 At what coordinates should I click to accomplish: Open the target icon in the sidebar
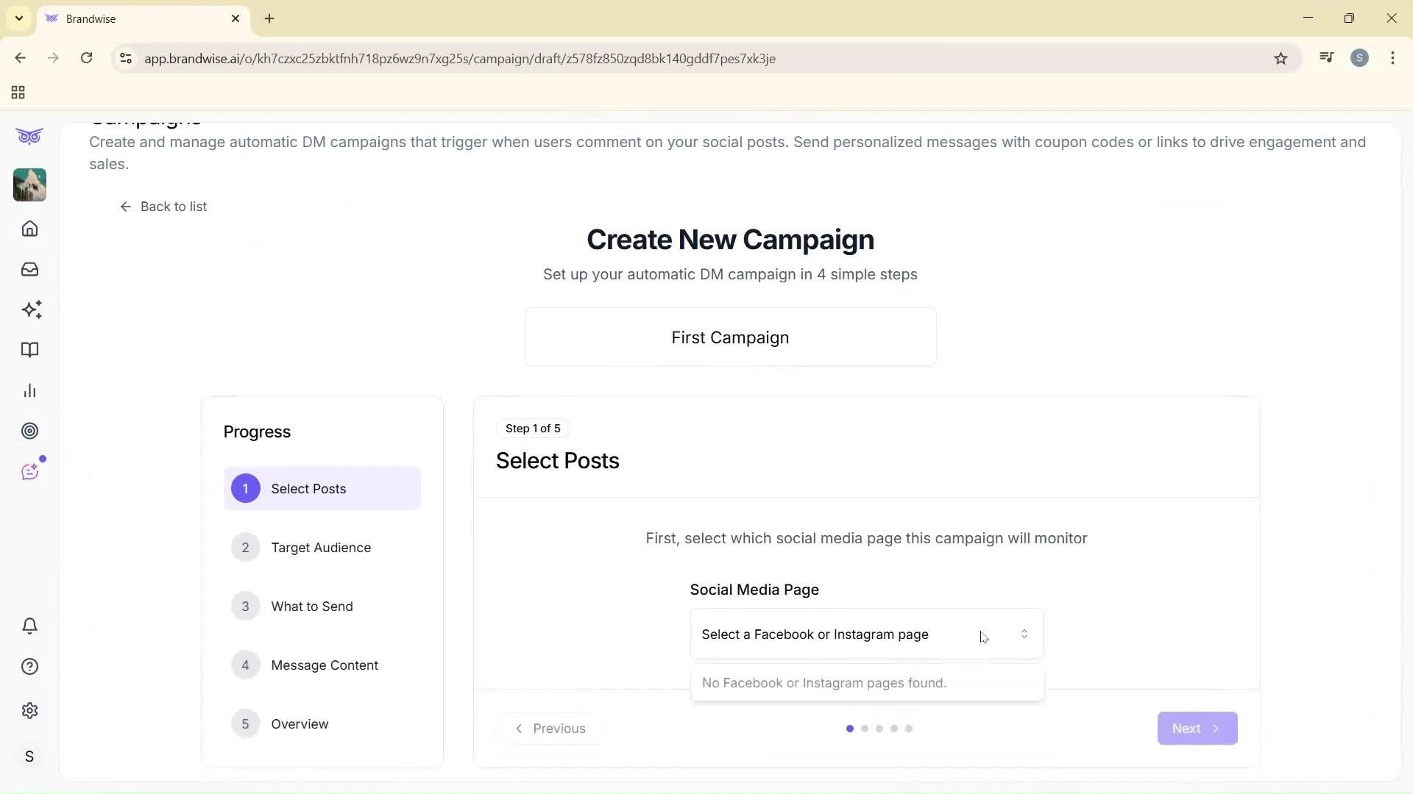click(x=29, y=431)
